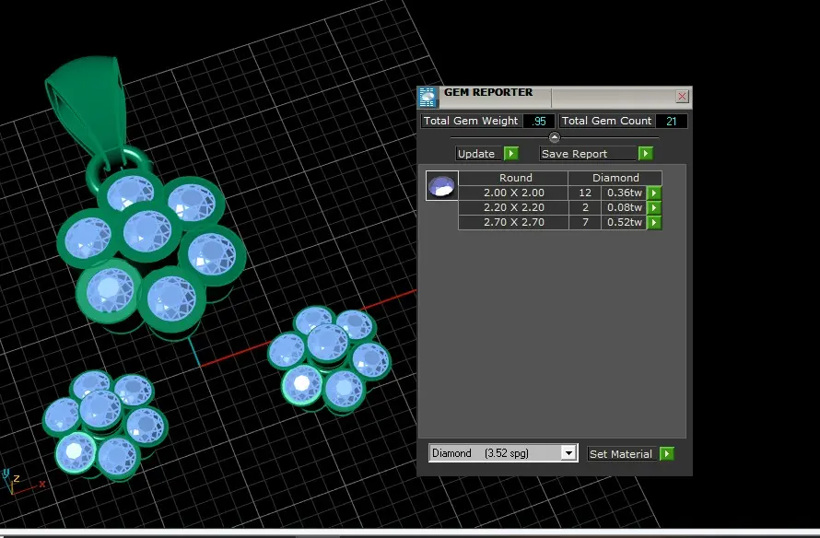Close the Gem Reporter window
The width and height of the screenshot is (820, 538).
point(682,96)
